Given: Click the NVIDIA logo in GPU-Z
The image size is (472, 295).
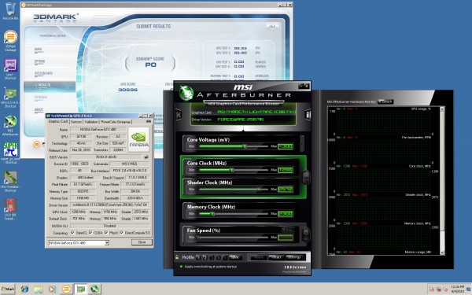Looking at the screenshot, I should click(138, 139).
